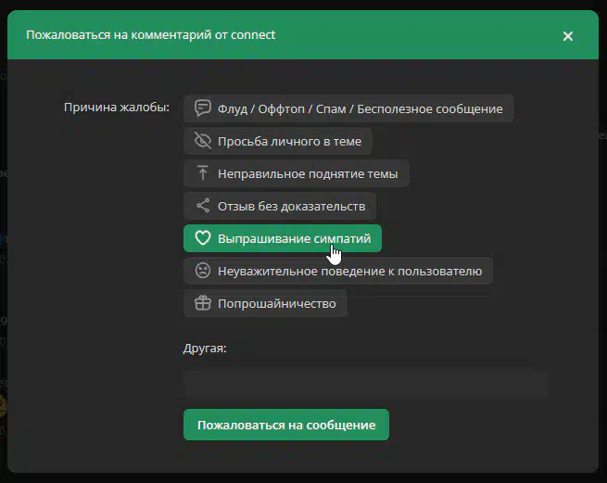Screen dimensions: 607x483
Task: Click the 'Причина жалобы:' label
Action: coord(116,108)
